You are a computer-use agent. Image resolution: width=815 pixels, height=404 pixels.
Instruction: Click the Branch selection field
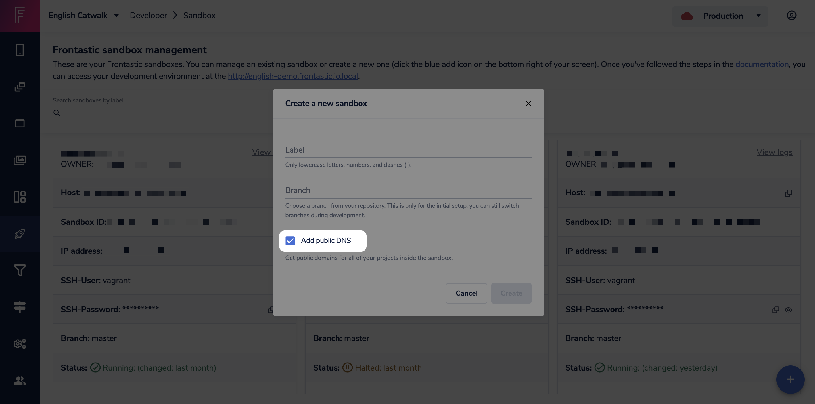(x=408, y=190)
